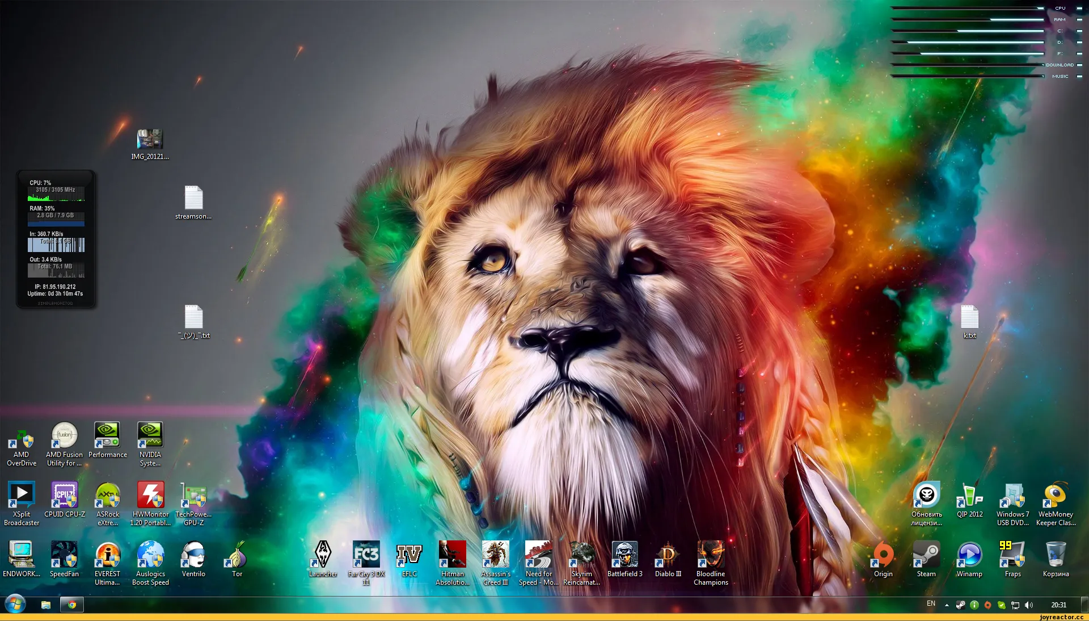Viewport: 1089px width, 621px height.
Task: Open the Skyrim Launcher icon
Action: [x=323, y=559]
